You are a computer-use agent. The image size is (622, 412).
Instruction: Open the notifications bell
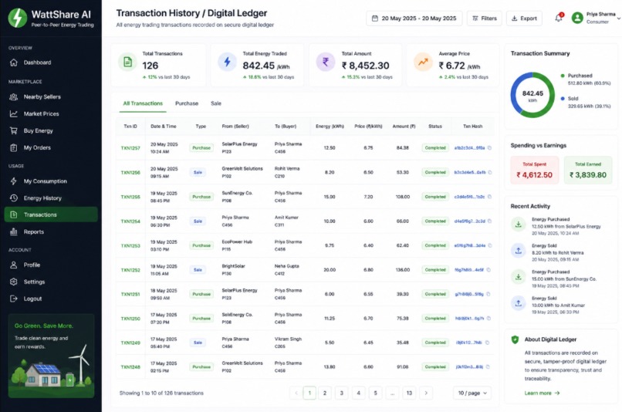(x=559, y=18)
